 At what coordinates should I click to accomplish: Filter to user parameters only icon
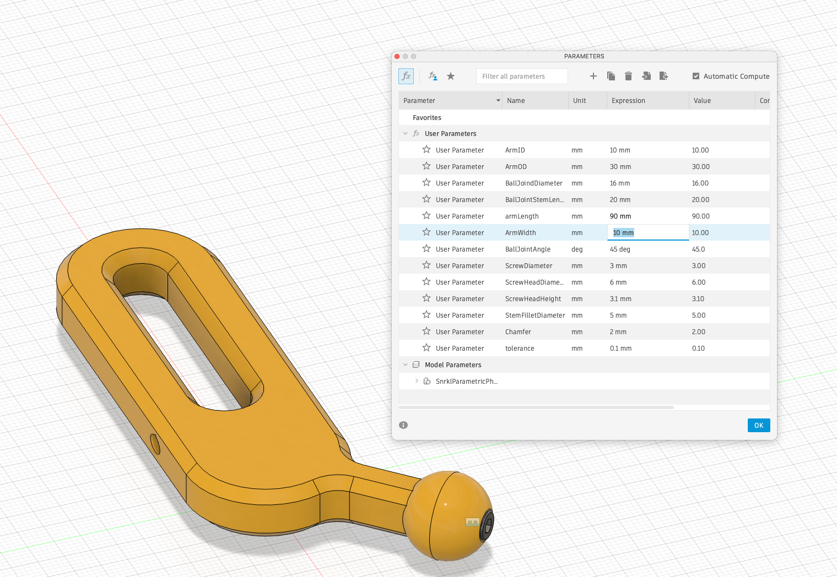tap(433, 76)
